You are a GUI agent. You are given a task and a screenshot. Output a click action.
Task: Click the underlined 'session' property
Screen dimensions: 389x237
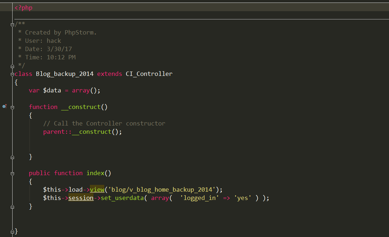[x=81, y=198]
